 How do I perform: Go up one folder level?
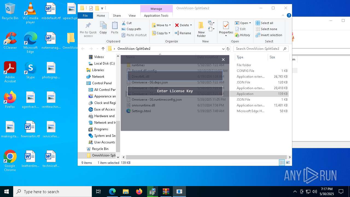point(103,49)
